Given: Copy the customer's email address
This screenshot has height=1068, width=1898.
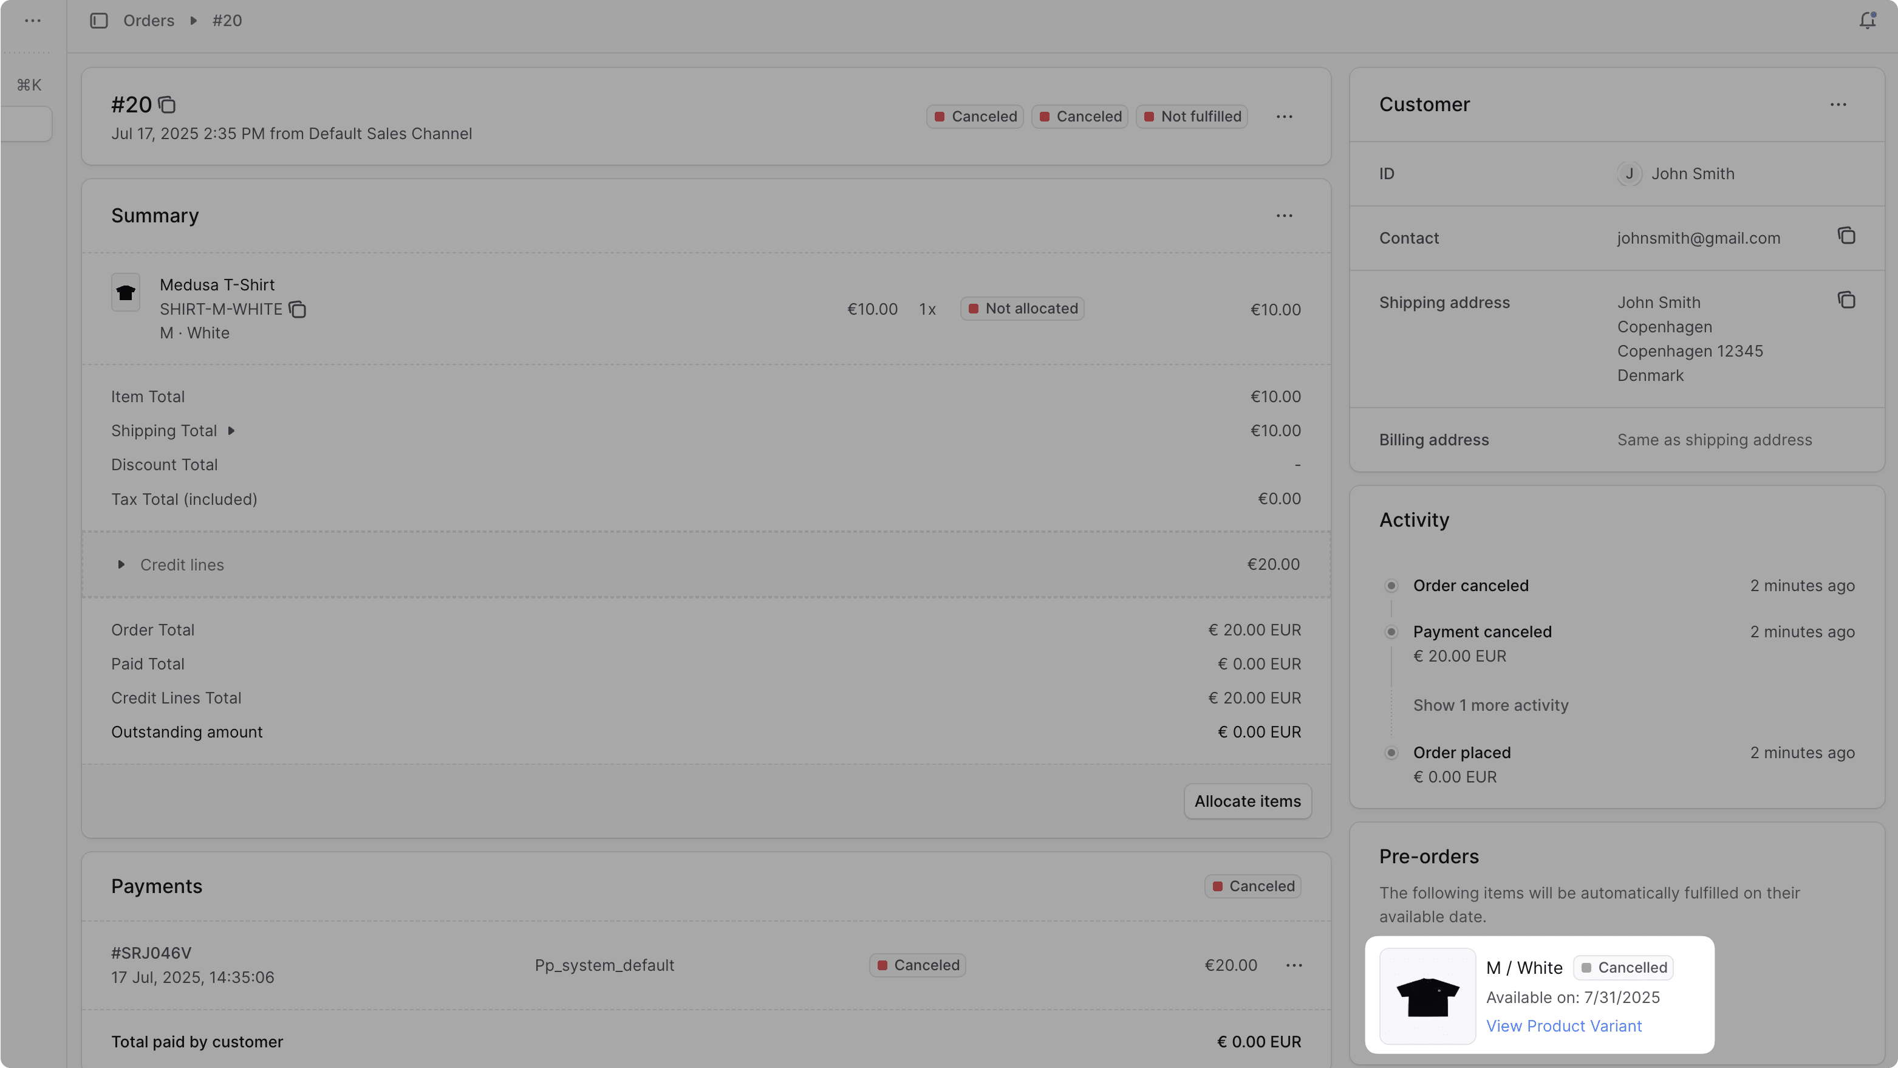Looking at the screenshot, I should (x=1846, y=235).
